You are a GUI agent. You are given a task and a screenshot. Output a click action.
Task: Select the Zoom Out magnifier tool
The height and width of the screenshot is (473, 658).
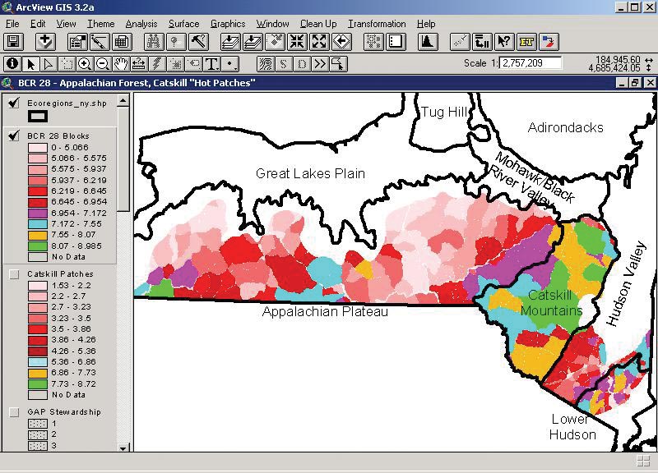tap(103, 64)
